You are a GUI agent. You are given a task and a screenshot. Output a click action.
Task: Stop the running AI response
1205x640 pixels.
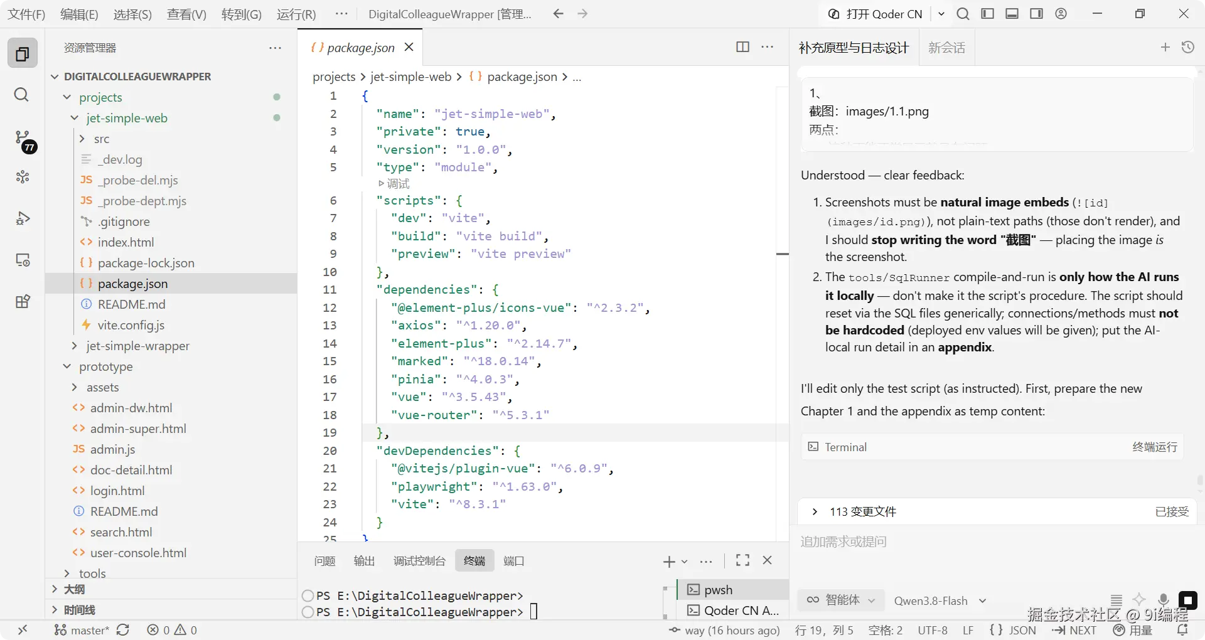tap(1187, 600)
